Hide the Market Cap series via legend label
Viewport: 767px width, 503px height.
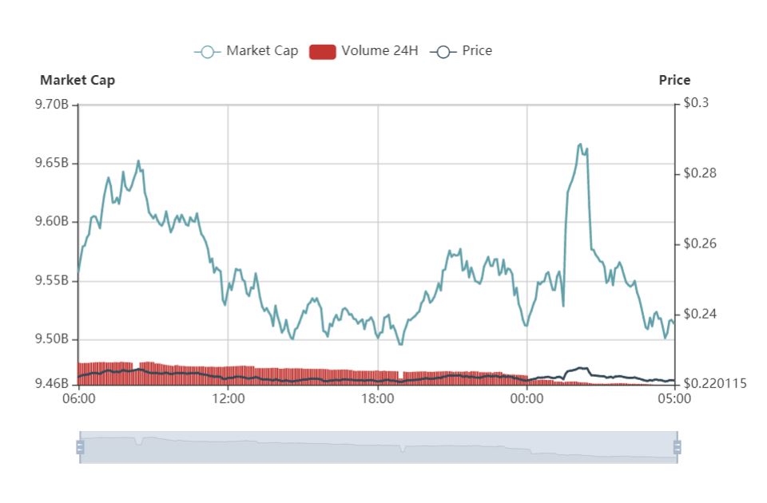click(x=262, y=51)
